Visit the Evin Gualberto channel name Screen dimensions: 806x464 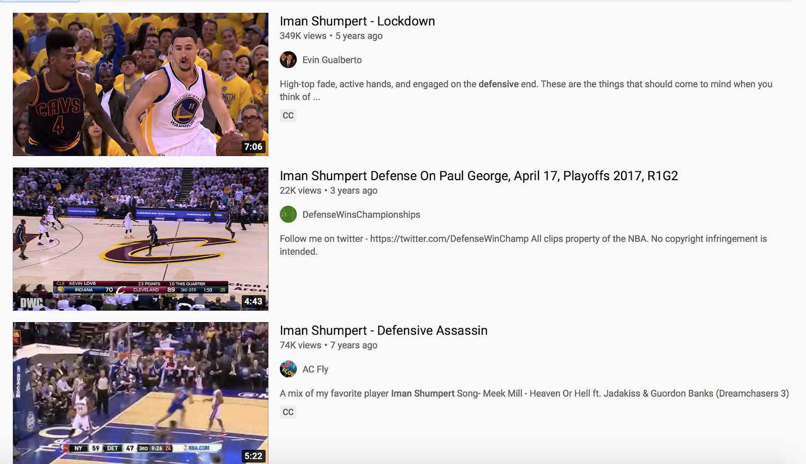[332, 60]
